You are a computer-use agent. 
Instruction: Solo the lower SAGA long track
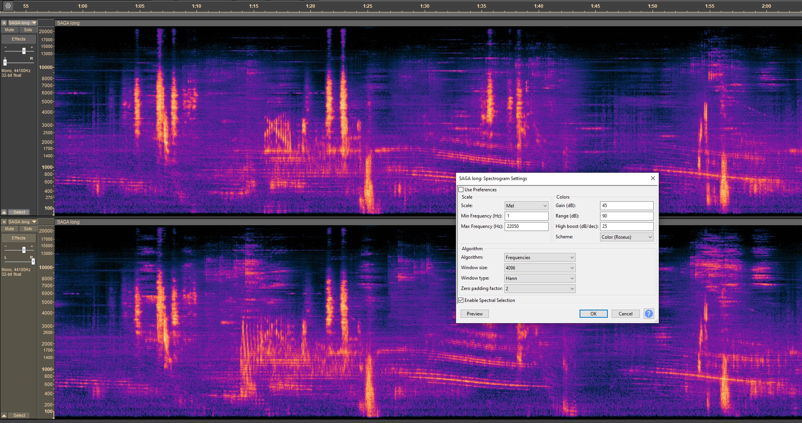coord(28,229)
